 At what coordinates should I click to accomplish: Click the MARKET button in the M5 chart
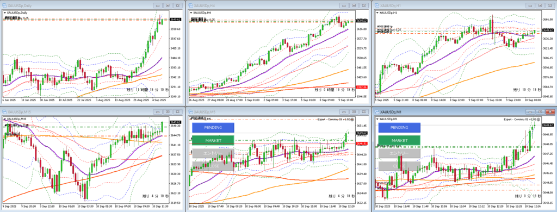[x=213, y=141]
